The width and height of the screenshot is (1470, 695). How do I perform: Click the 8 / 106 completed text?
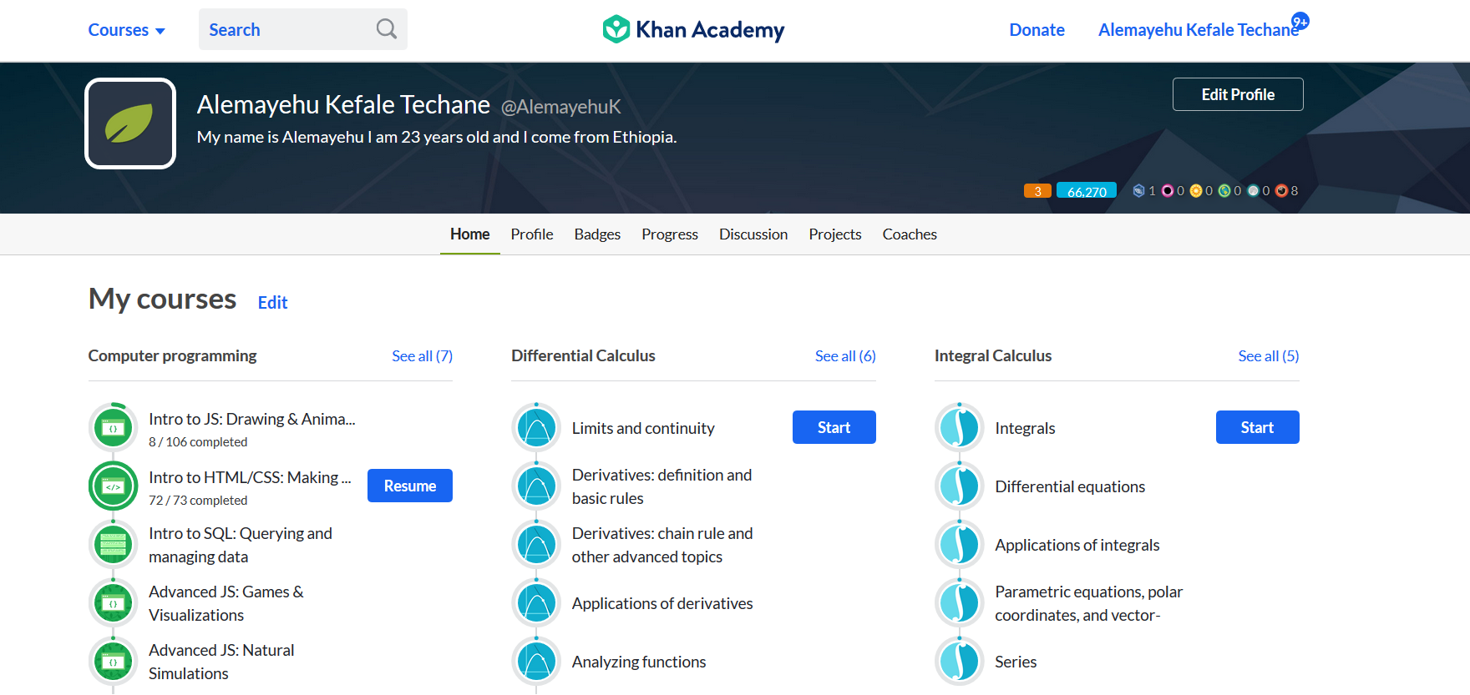(x=198, y=442)
